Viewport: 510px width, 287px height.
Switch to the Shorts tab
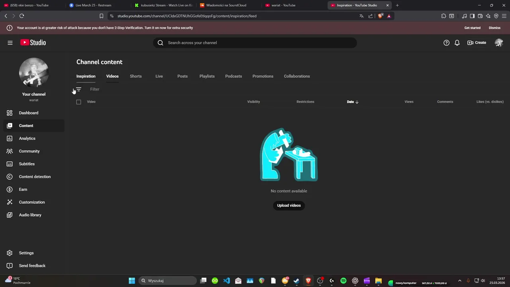(x=135, y=76)
